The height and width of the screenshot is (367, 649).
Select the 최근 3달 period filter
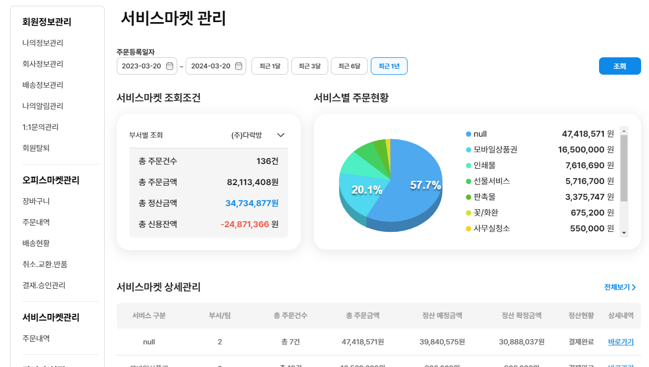pos(310,66)
